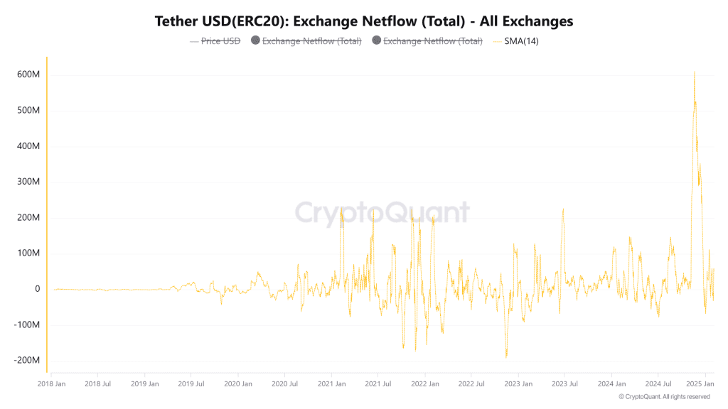Viewport: 728px width, 409px height.
Task: Click the 2025 Jan x-axis tick label
Action: coord(700,384)
